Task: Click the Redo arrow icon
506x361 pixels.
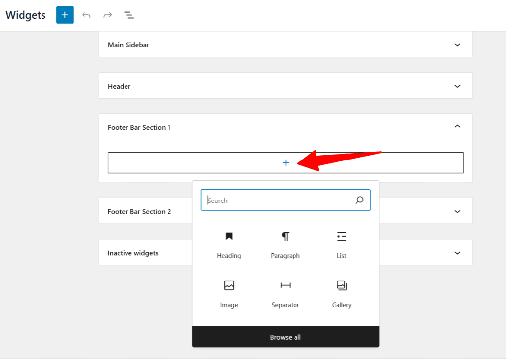Action: pos(107,15)
